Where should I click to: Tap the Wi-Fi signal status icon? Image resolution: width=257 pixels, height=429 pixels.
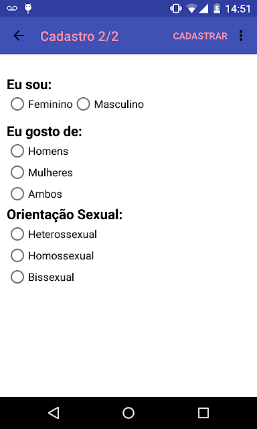[191, 9]
